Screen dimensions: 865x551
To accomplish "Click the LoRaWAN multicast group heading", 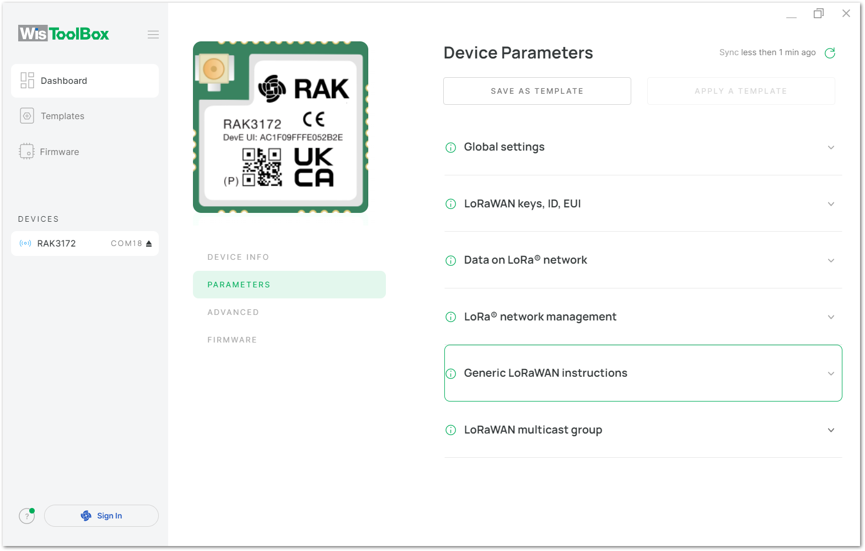I will click(533, 430).
